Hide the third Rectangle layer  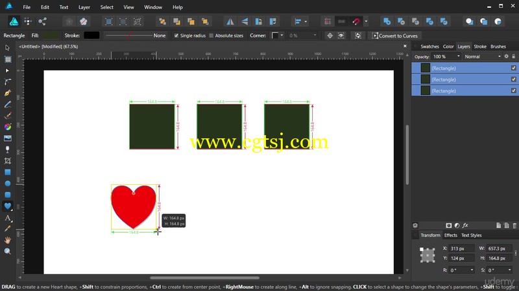(x=513, y=91)
